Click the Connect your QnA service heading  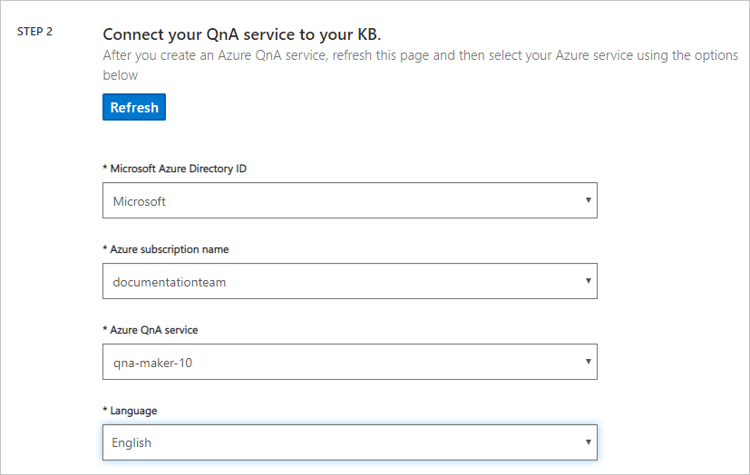click(242, 34)
